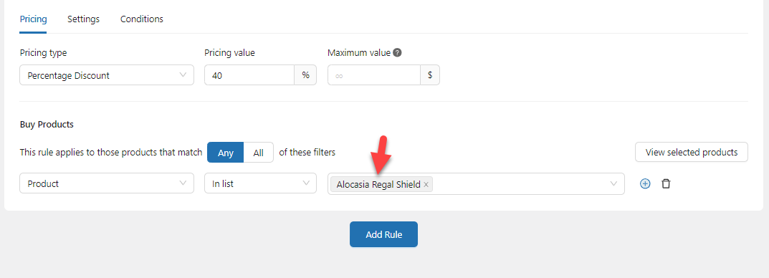
Task: Open the In list operator dropdown
Action: point(260,184)
